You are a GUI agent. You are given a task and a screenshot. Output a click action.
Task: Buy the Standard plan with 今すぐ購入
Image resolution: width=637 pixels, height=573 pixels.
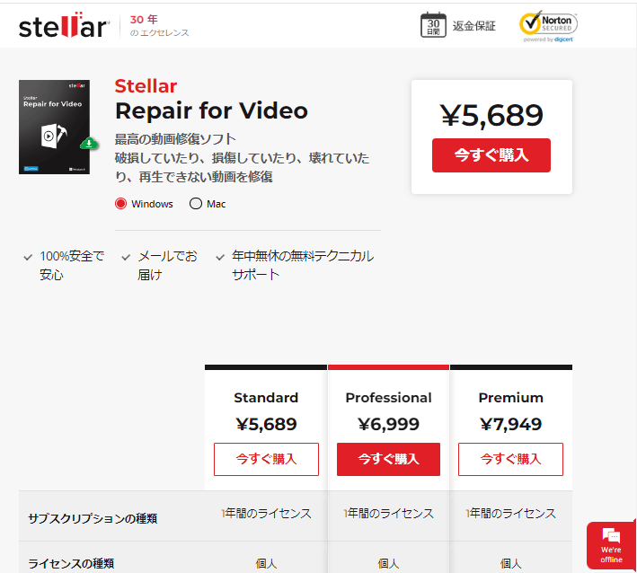pos(266,459)
